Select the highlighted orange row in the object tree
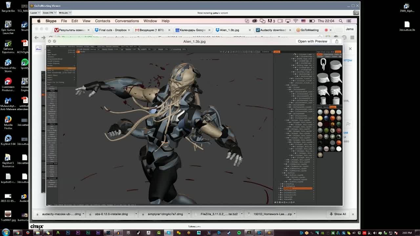Viewport: 420px width, 236px height. click(298, 188)
